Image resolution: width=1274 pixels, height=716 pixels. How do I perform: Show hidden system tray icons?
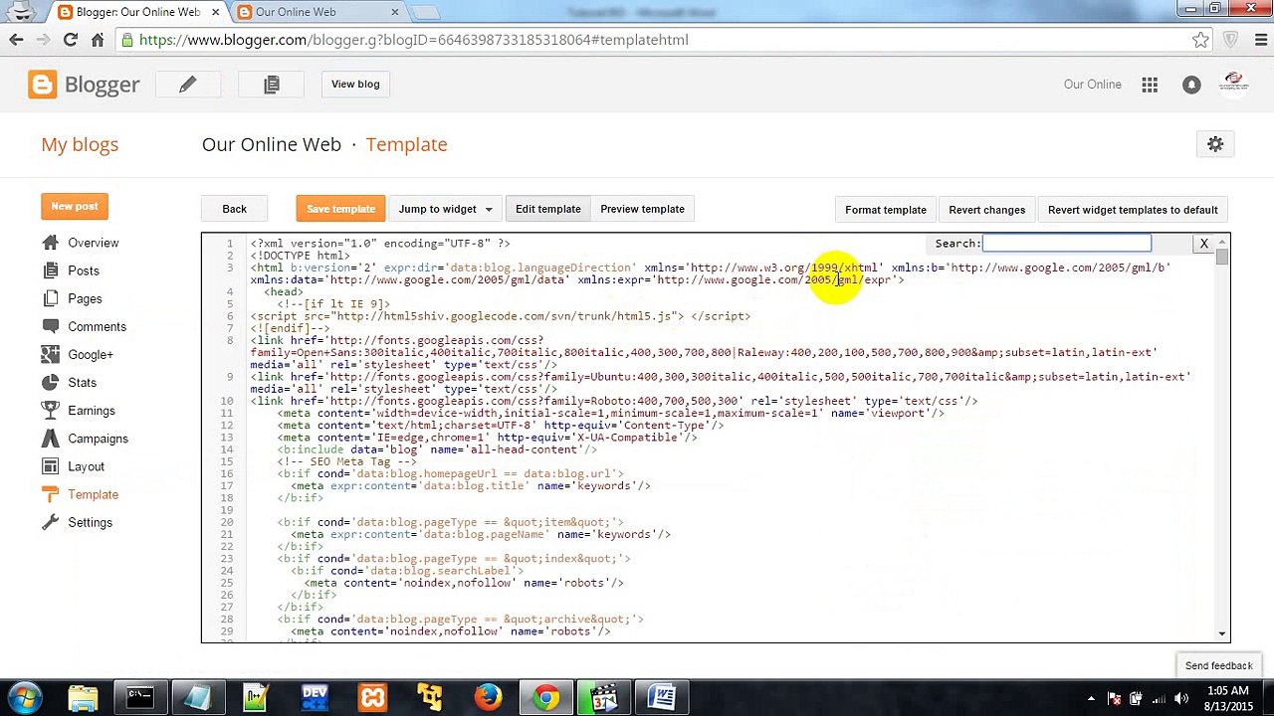[1091, 698]
